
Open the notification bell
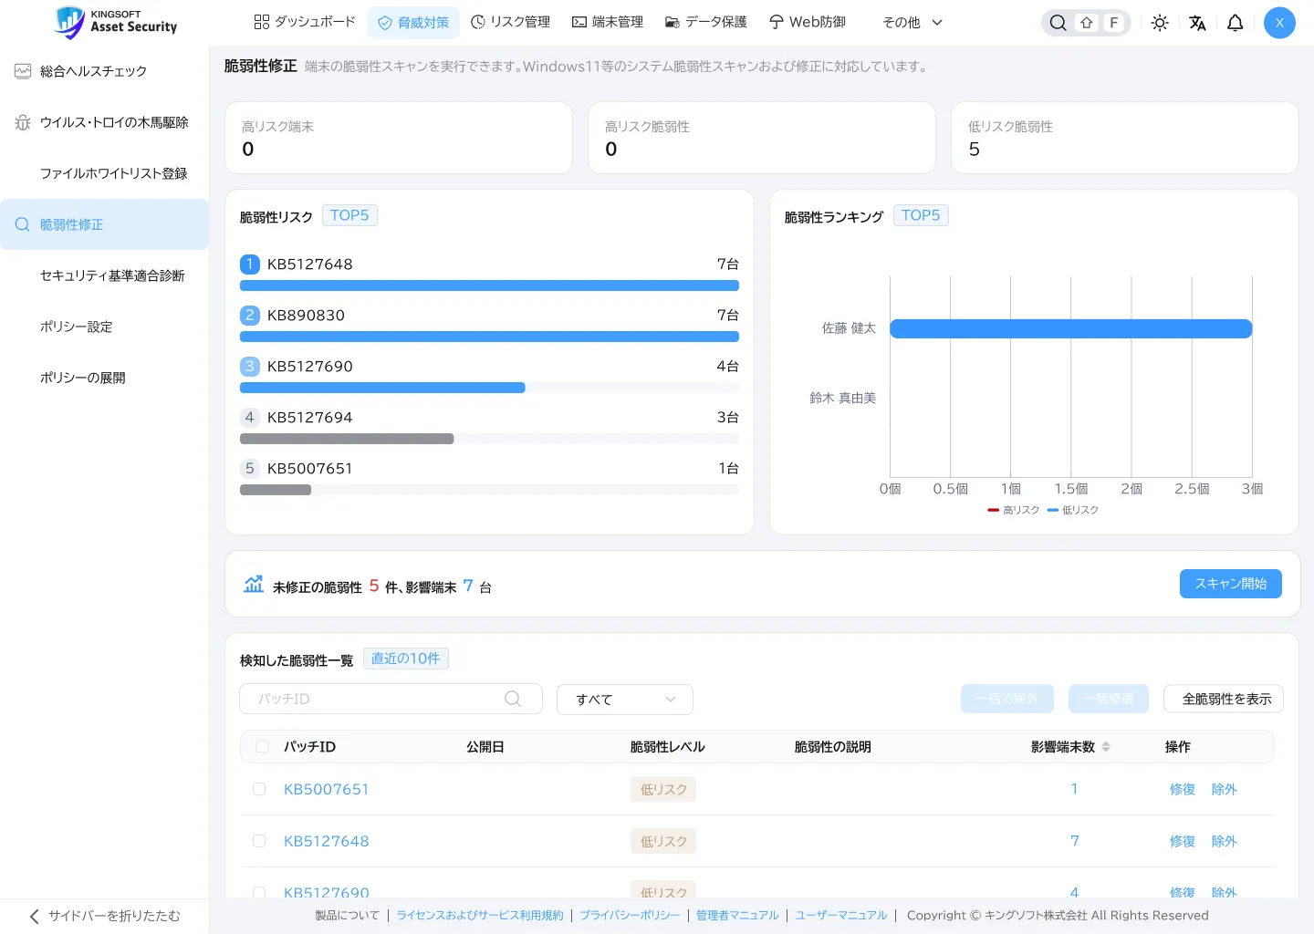pos(1235,23)
